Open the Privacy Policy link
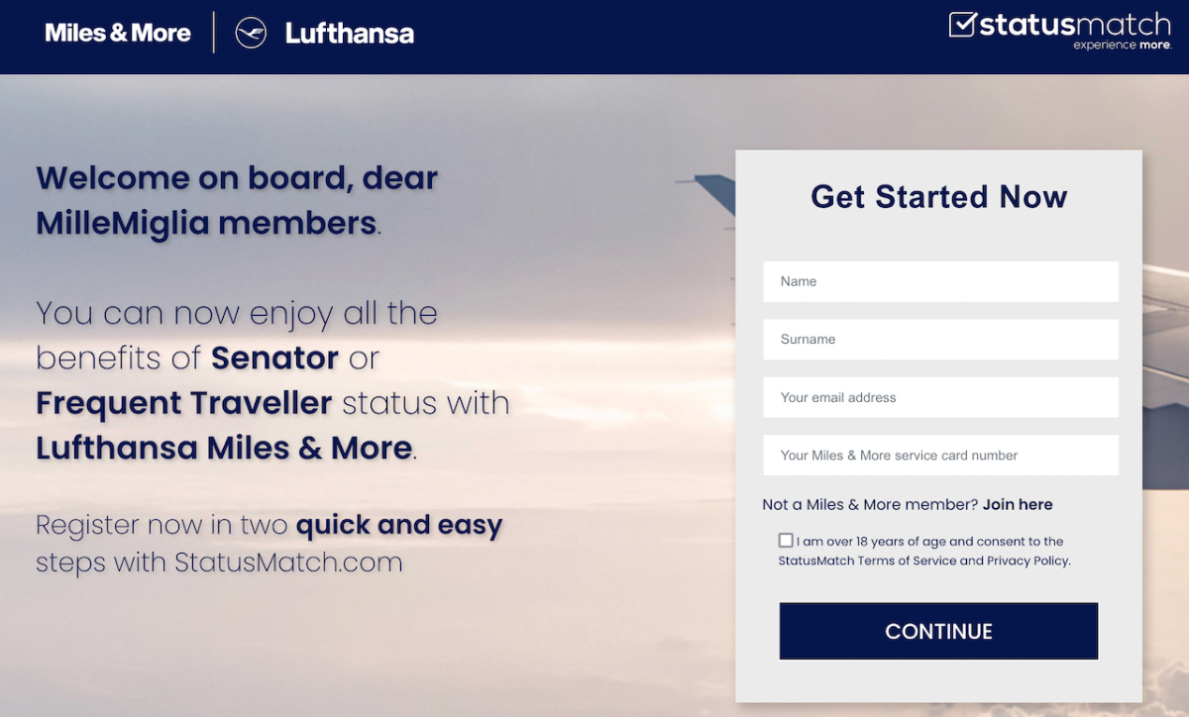The width and height of the screenshot is (1189, 717). coord(1027,561)
